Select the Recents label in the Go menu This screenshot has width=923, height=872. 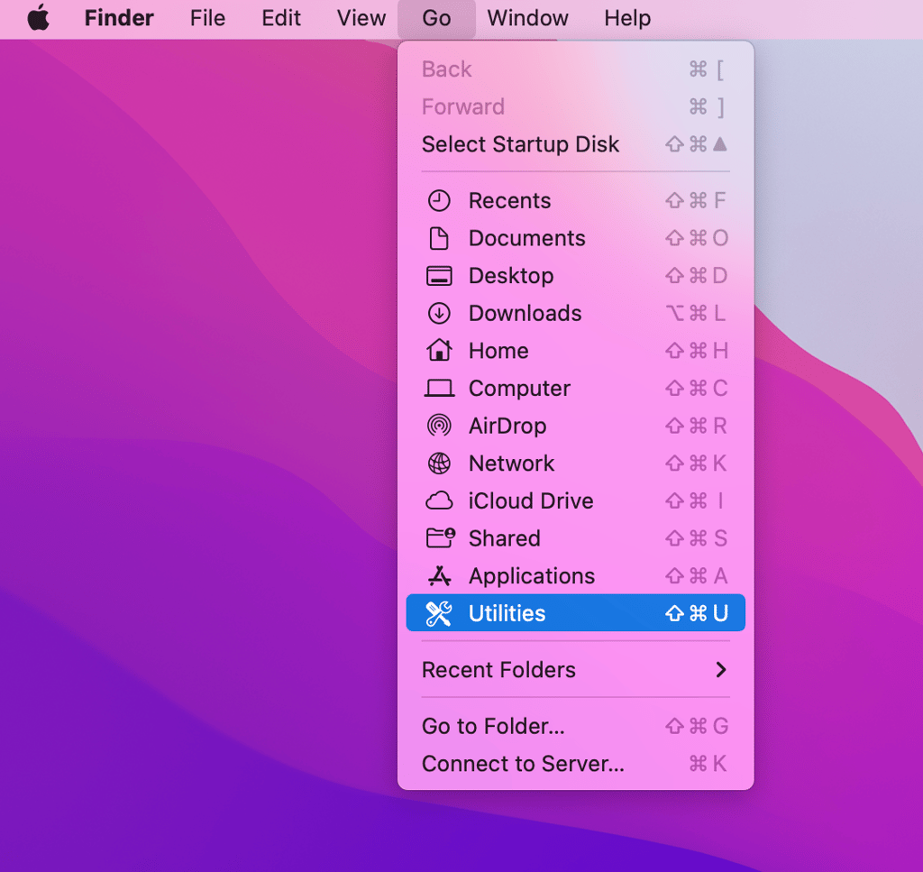click(510, 201)
